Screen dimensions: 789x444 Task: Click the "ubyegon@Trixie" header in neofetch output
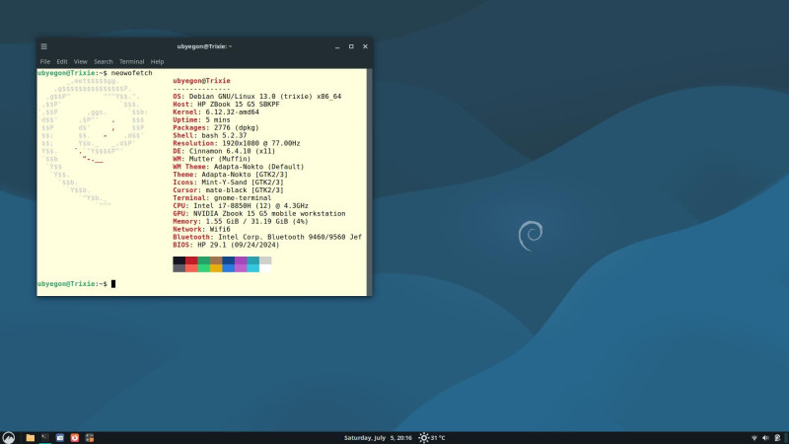pos(201,81)
